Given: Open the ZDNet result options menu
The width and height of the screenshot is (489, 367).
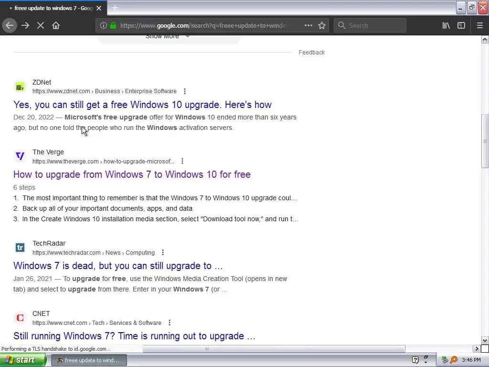Looking at the screenshot, I should pos(185,91).
